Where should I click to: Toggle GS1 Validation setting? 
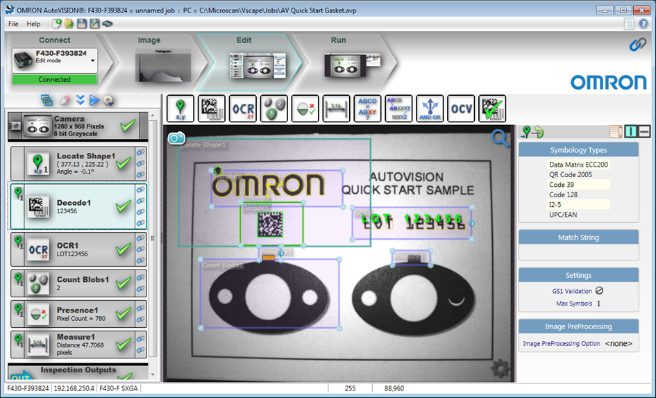(599, 291)
